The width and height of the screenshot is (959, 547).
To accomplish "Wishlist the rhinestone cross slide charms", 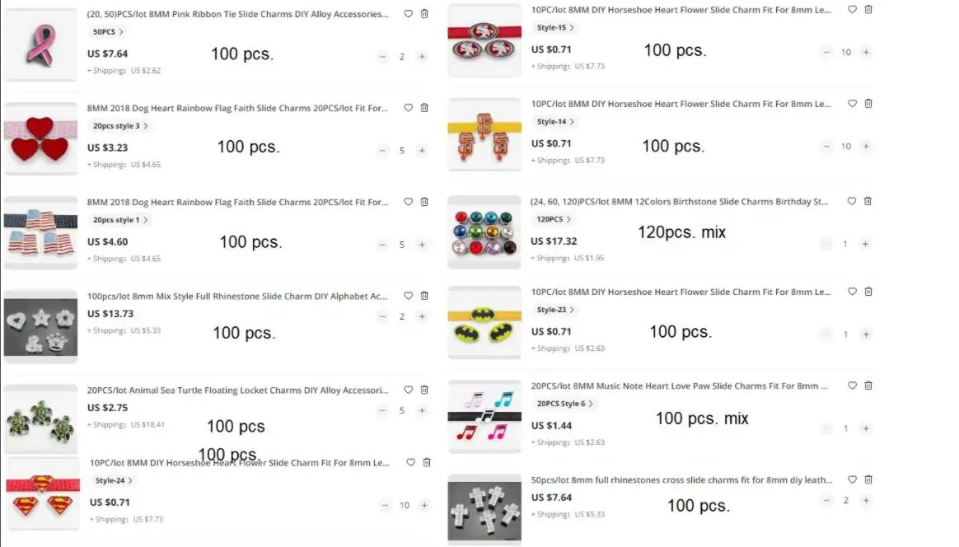I will [852, 479].
